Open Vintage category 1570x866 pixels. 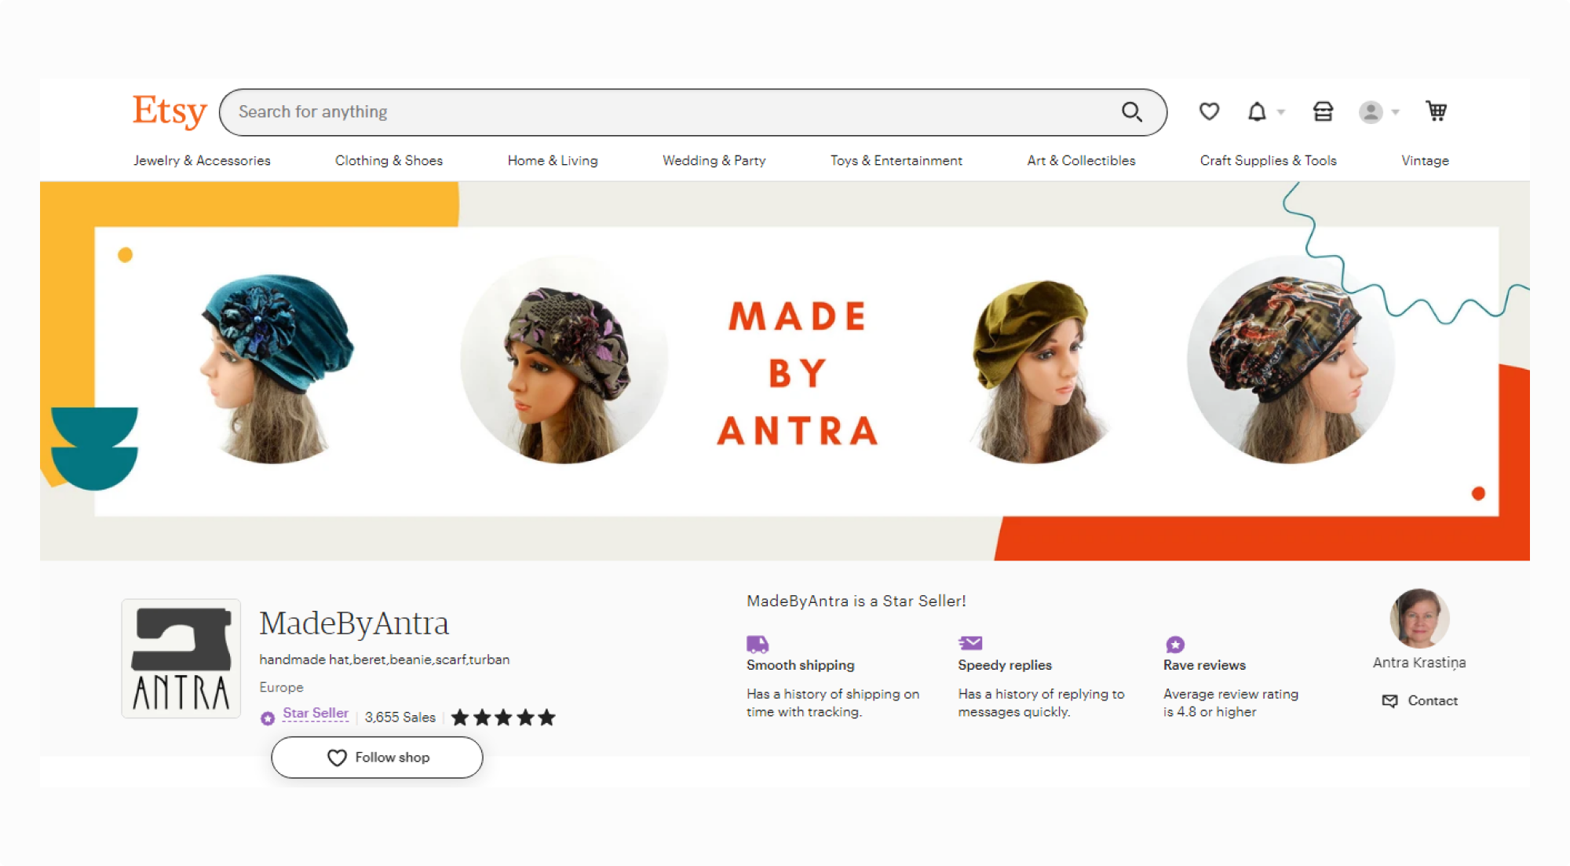coord(1425,160)
